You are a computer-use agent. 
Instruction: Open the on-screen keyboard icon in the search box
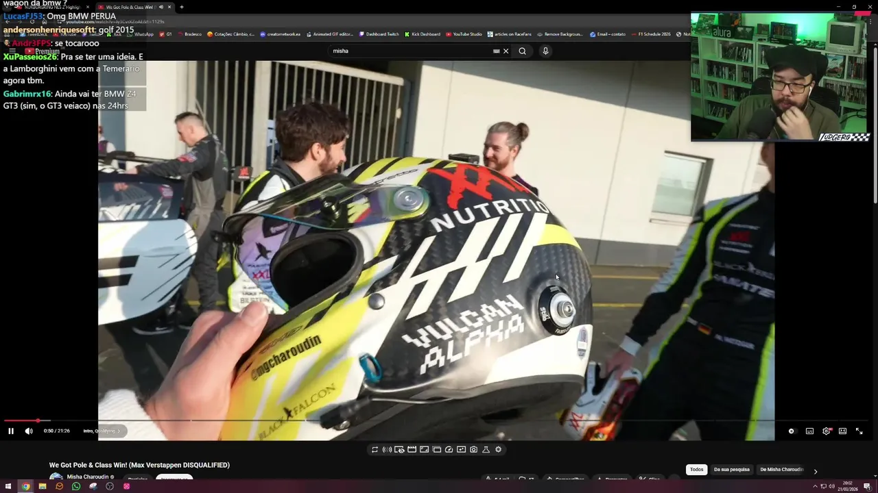pyautogui.click(x=496, y=51)
